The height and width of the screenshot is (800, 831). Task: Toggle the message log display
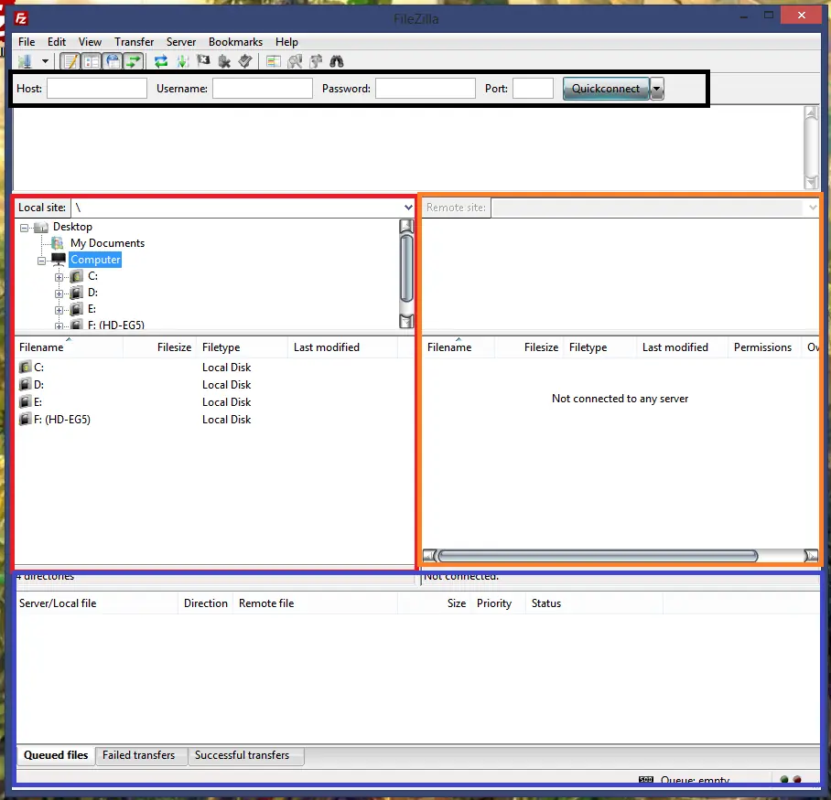coord(70,61)
